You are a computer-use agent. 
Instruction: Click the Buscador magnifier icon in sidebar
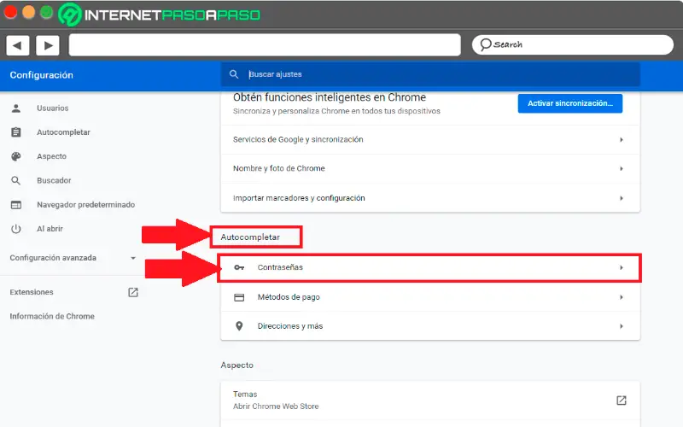(16, 180)
